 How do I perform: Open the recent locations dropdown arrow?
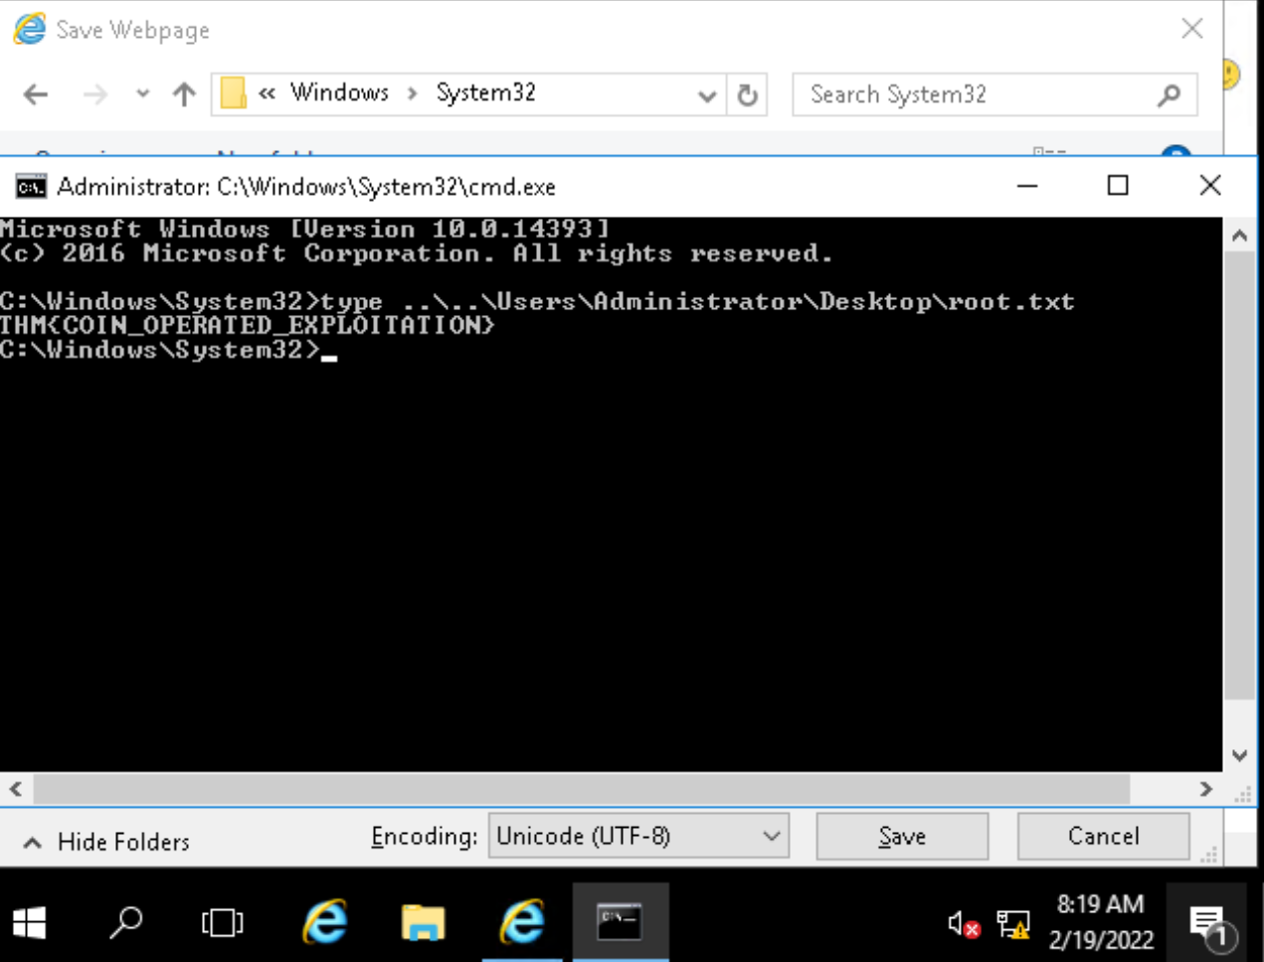[142, 94]
